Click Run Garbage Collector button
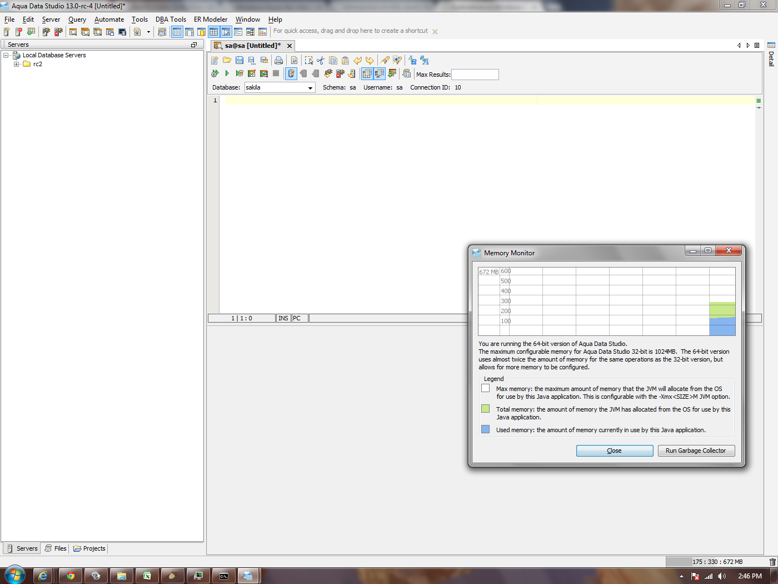 tap(696, 451)
